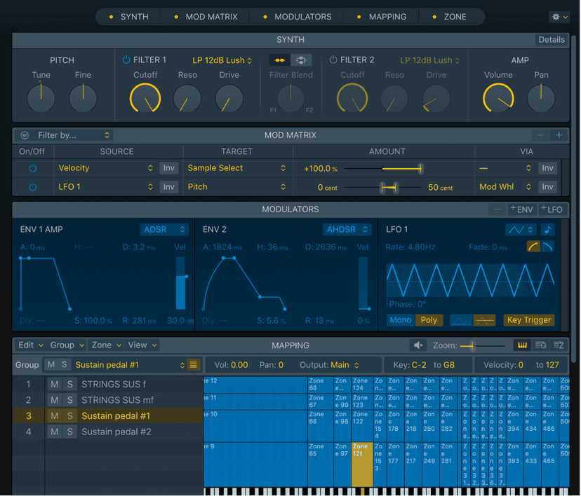
Task: Select series filter routing icon
Action: point(280,60)
